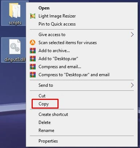Click WinRAR icon beside Compress to "Desktop.rar" and email

click(33, 75)
